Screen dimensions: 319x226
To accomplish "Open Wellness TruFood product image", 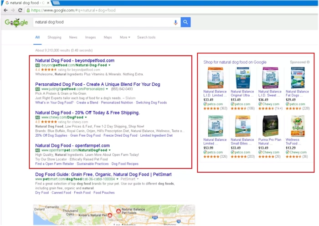I will coord(298,126).
